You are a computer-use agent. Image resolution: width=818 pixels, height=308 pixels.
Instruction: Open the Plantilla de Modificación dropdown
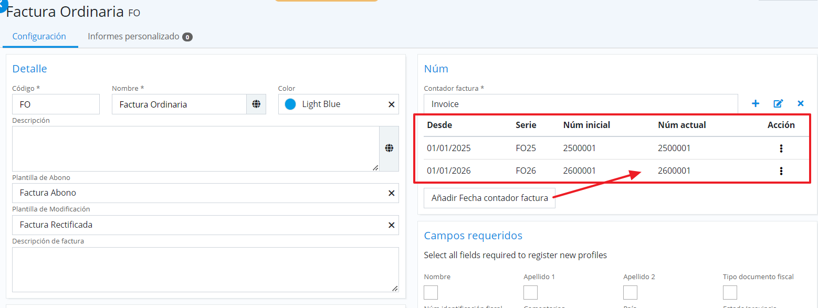click(200, 225)
